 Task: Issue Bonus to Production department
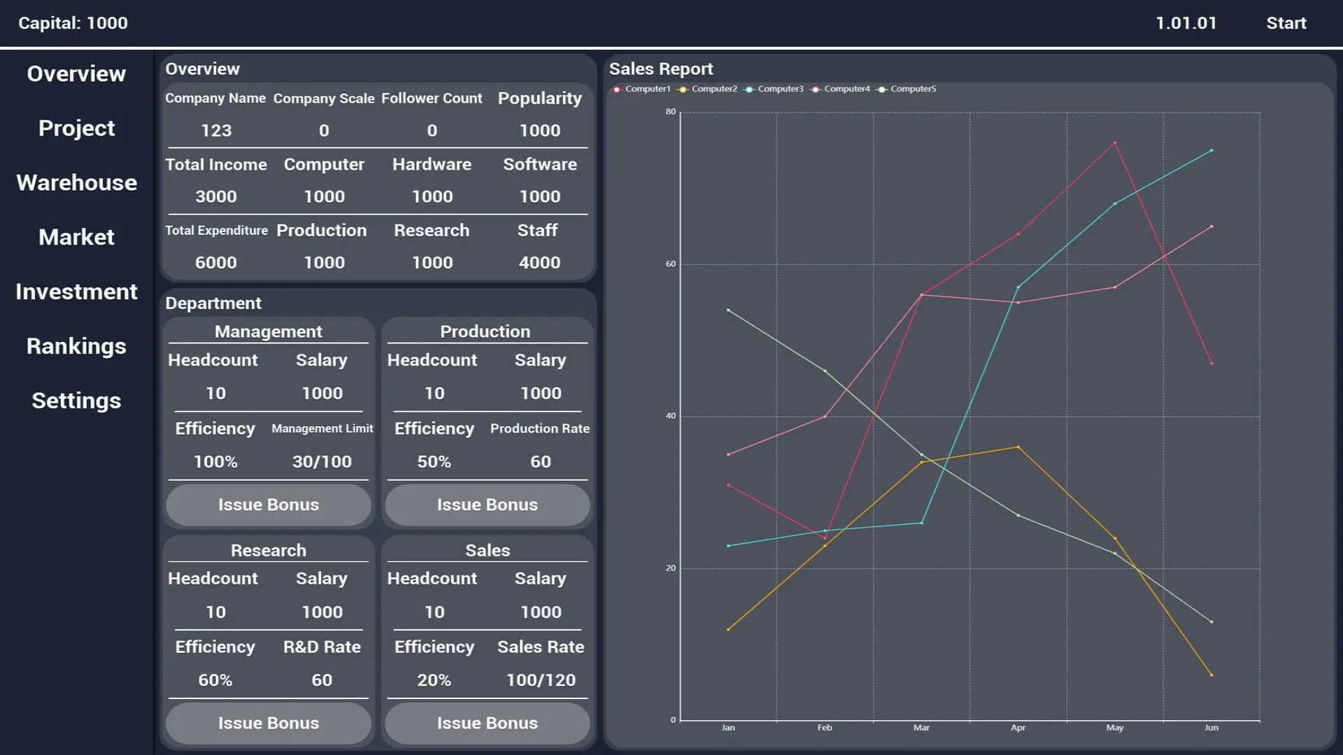[x=488, y=505]
